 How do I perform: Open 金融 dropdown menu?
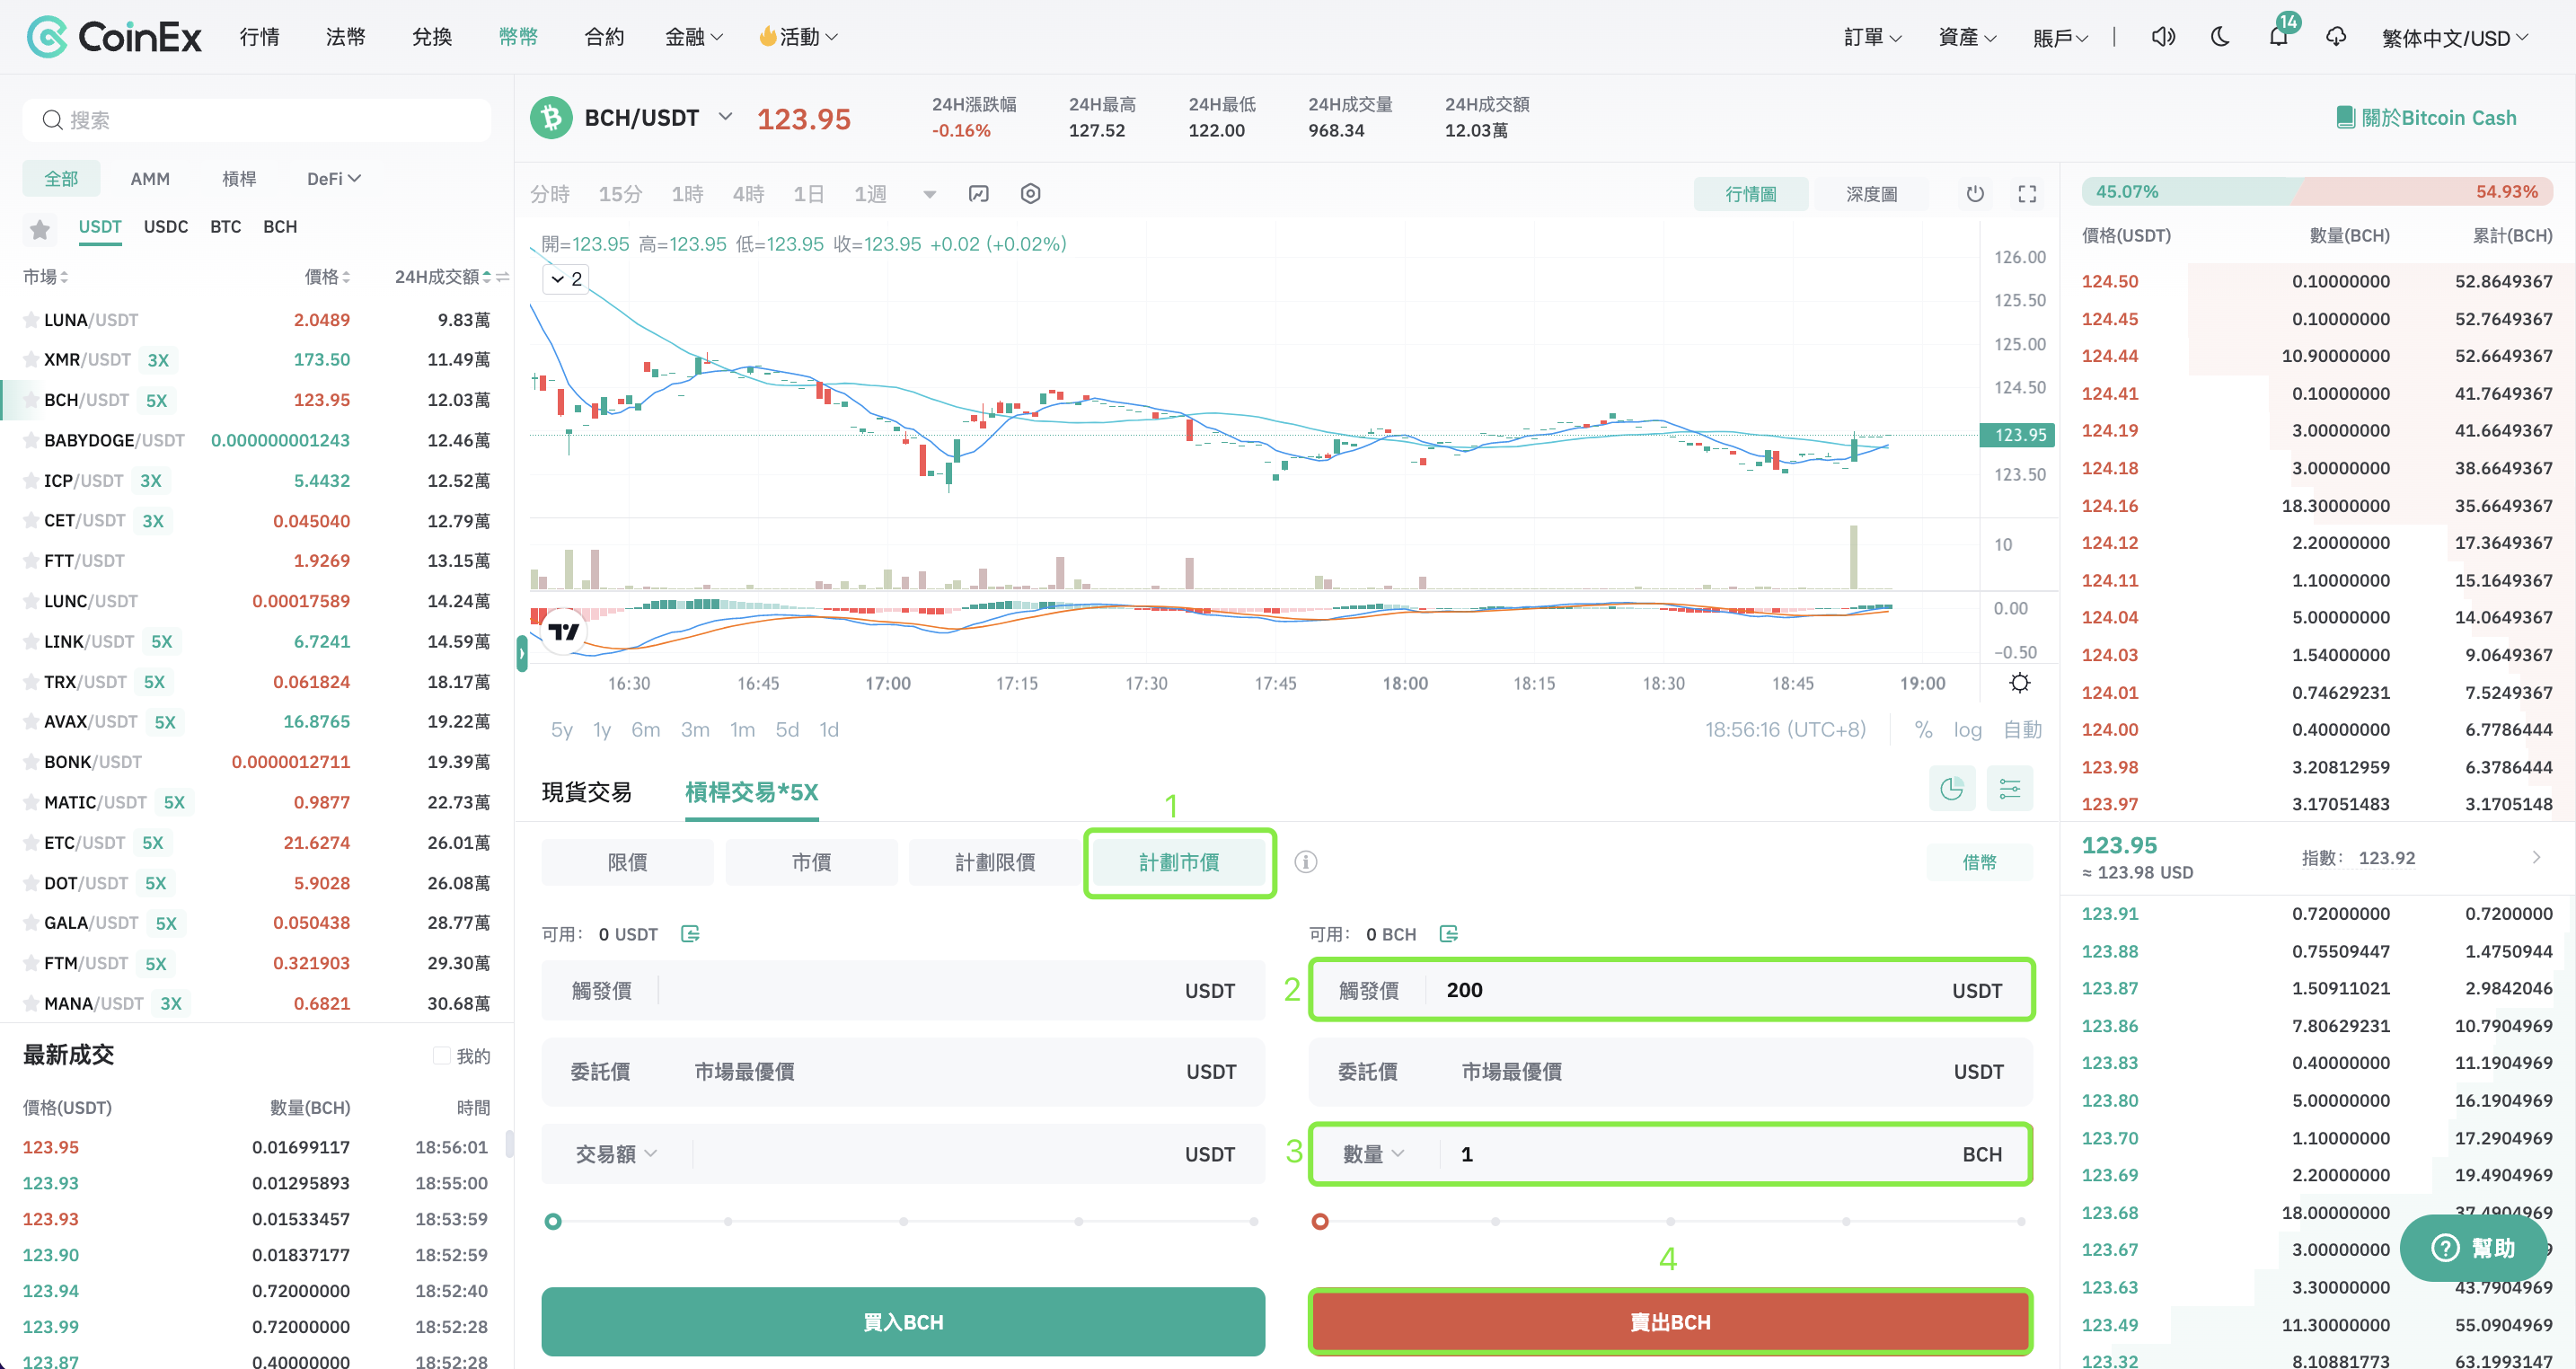point(694,37)
